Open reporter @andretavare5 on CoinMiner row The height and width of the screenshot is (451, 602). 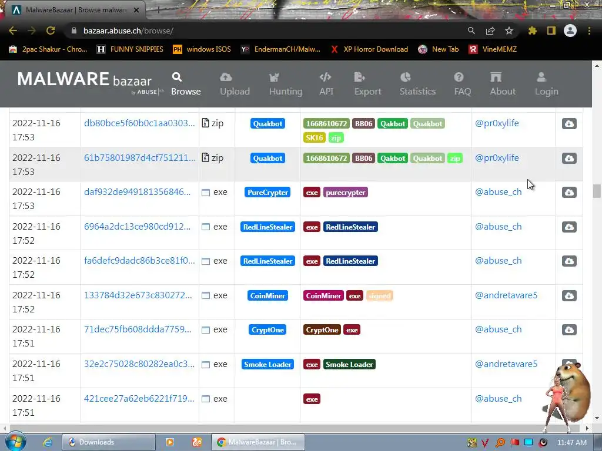coord(506,295)
